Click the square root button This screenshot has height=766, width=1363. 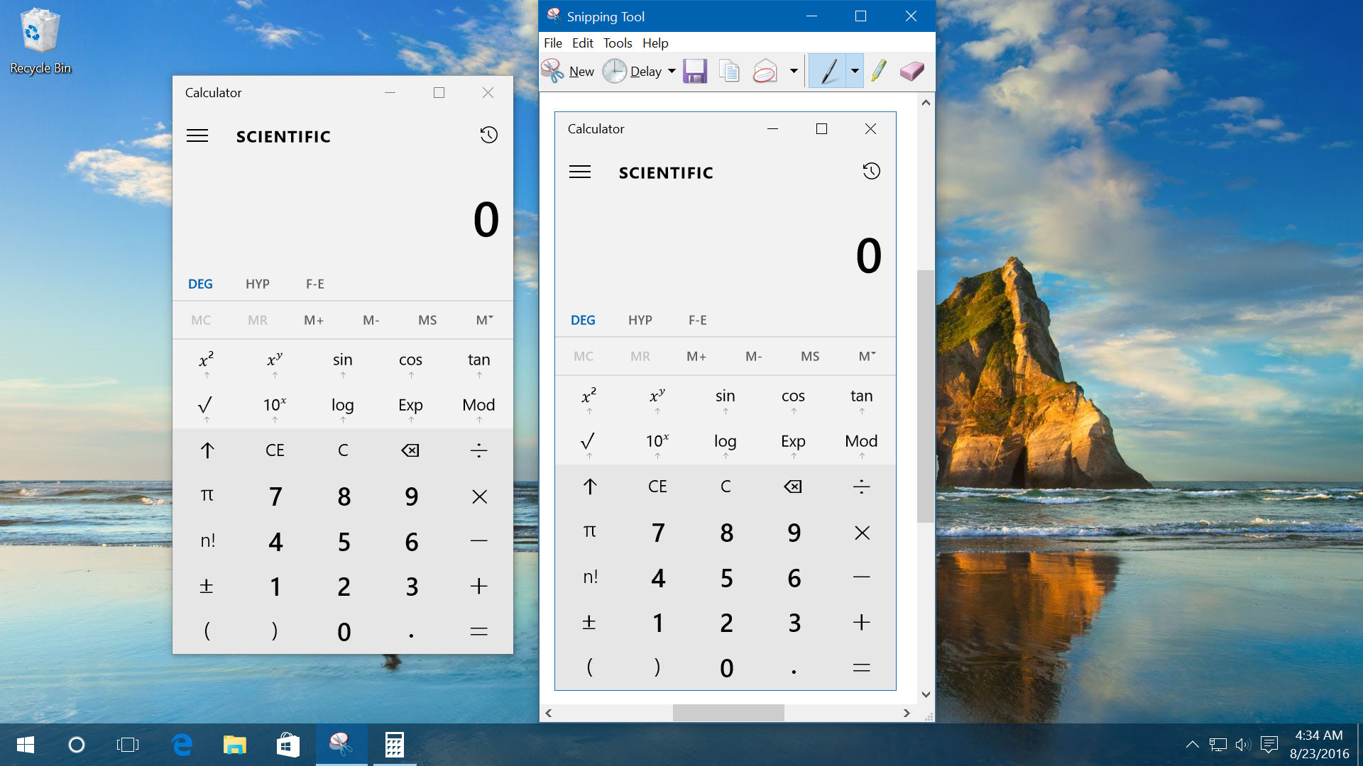coord(207,406)
